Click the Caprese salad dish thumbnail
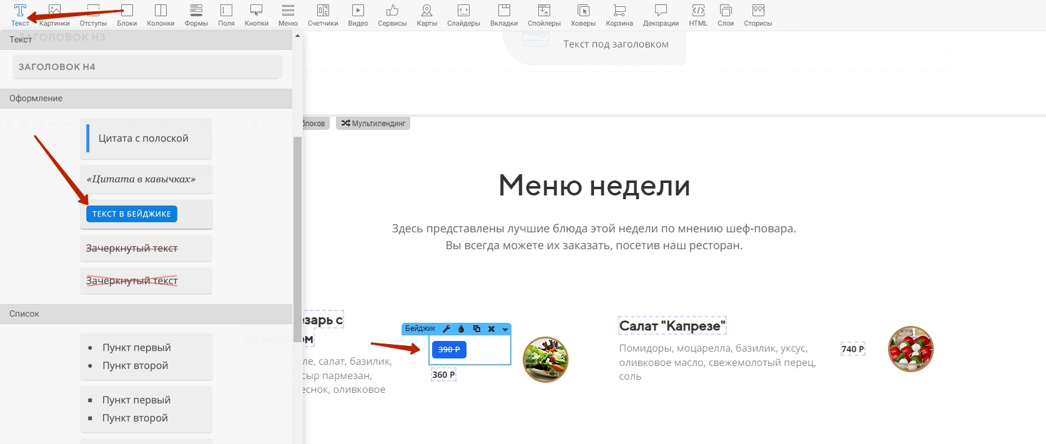The image size is (1046, 444). tap(910, 349)
